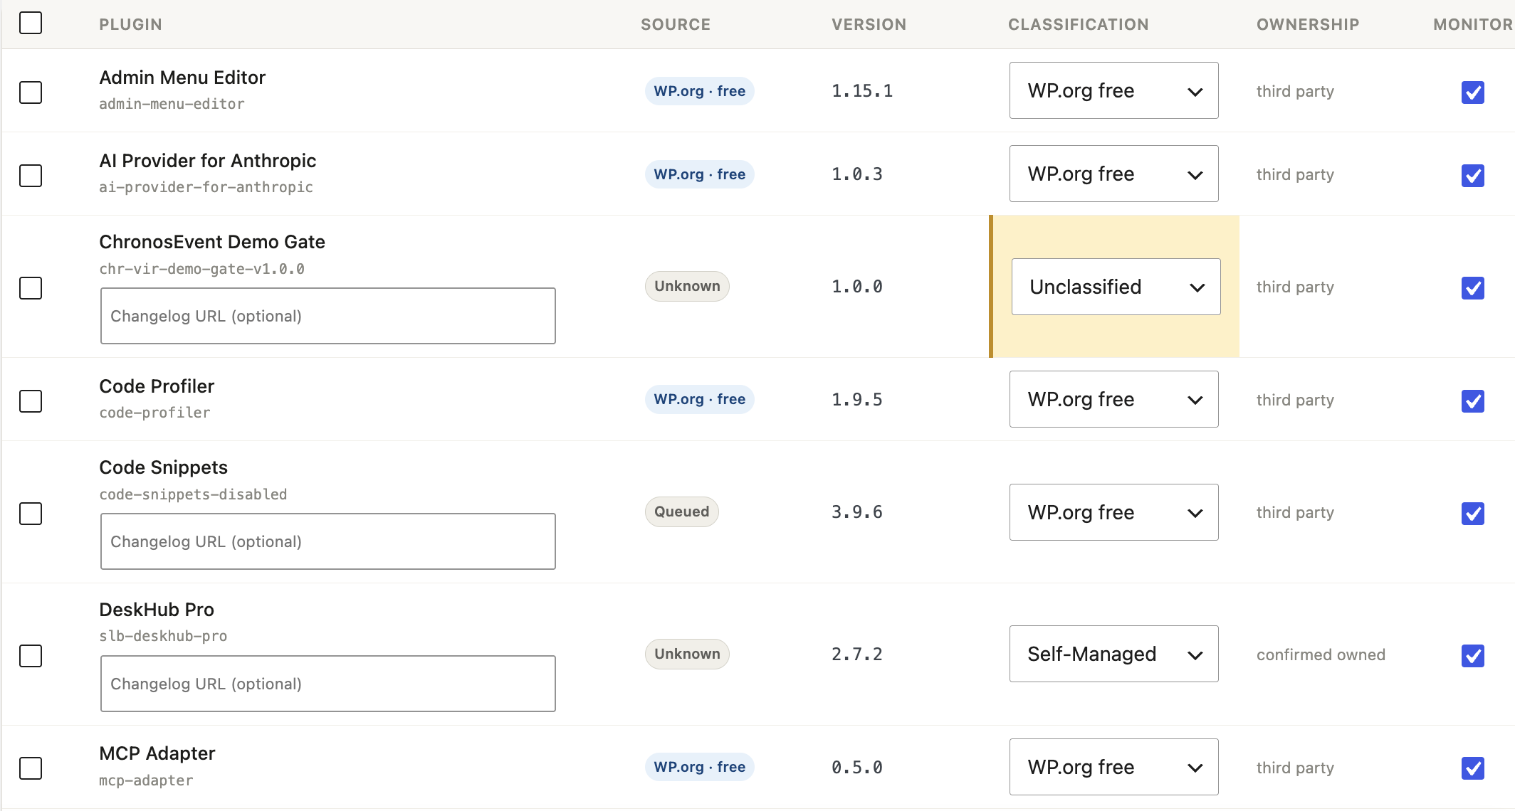Screen dimensions: 1515x811
Task: Select the Code Profiler row checkbox
Action: [x=31, y=401]
